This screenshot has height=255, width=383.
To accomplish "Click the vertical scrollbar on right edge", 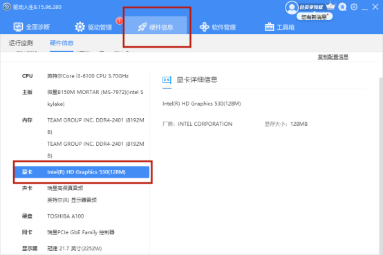I will 381,166.
